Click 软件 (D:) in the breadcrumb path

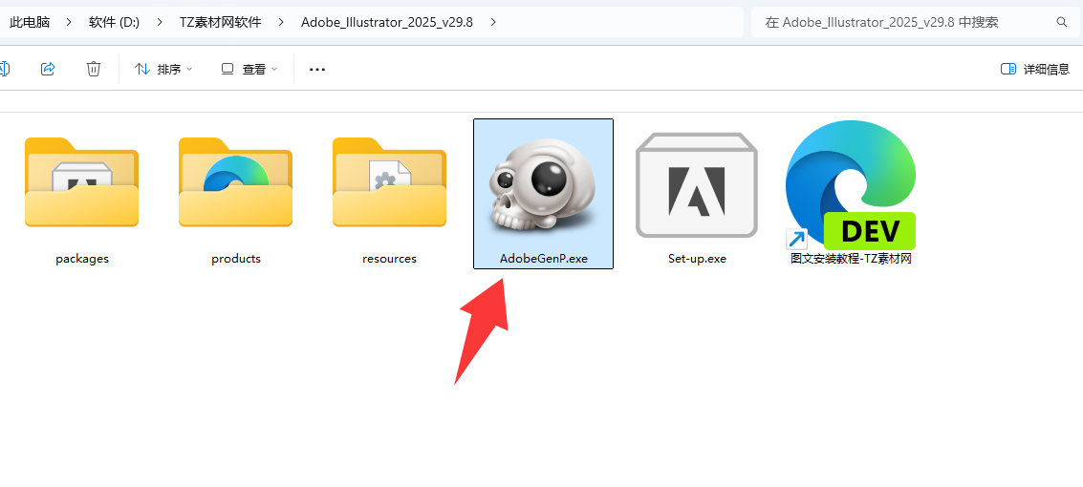click(114, 22)
